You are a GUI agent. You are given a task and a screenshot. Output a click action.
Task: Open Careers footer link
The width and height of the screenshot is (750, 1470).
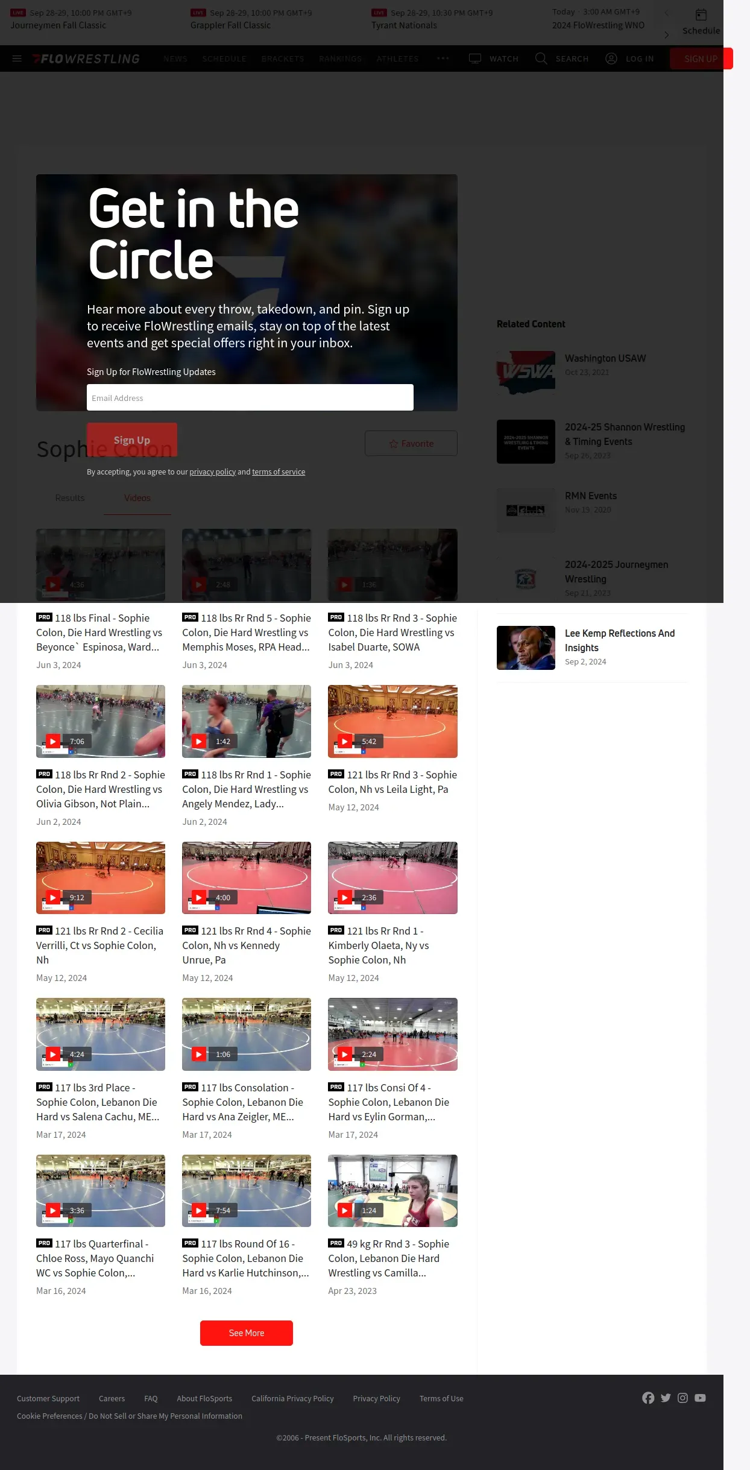coord(112,1398)
